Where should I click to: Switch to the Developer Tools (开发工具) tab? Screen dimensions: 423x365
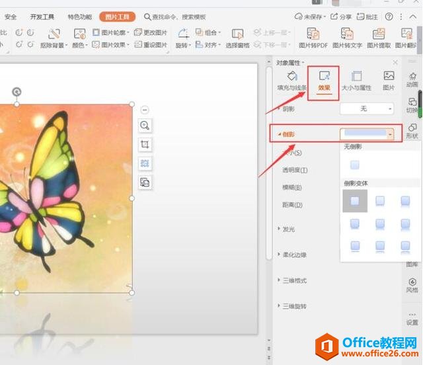42,17
